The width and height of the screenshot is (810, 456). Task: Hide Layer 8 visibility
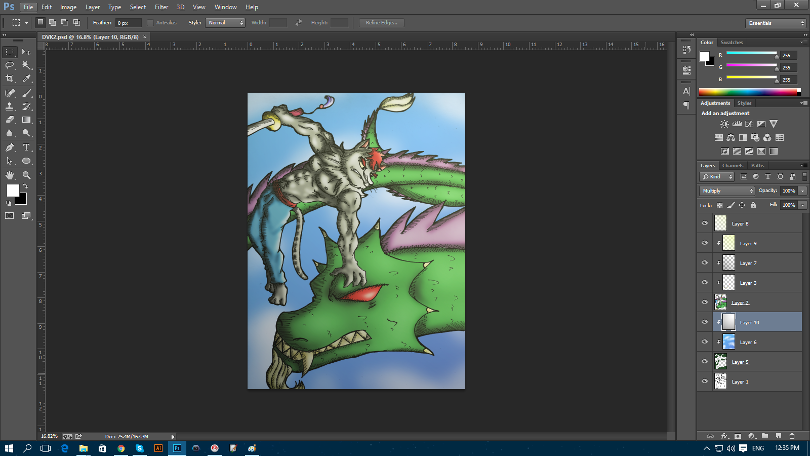pos(705,223)
